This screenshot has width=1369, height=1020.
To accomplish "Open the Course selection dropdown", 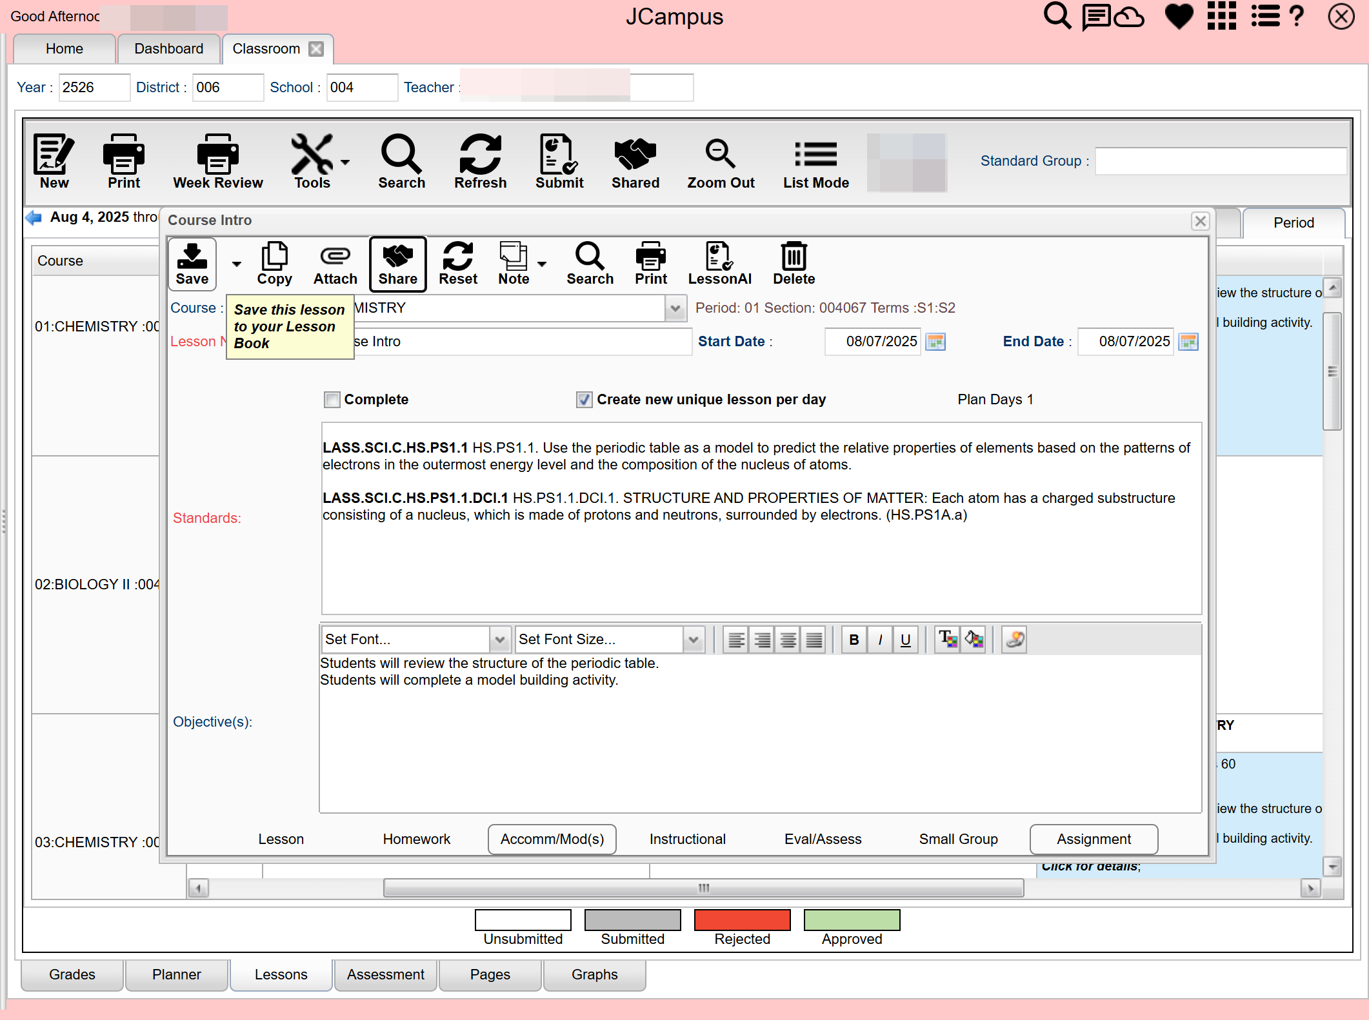I will [x=675, y=308].
